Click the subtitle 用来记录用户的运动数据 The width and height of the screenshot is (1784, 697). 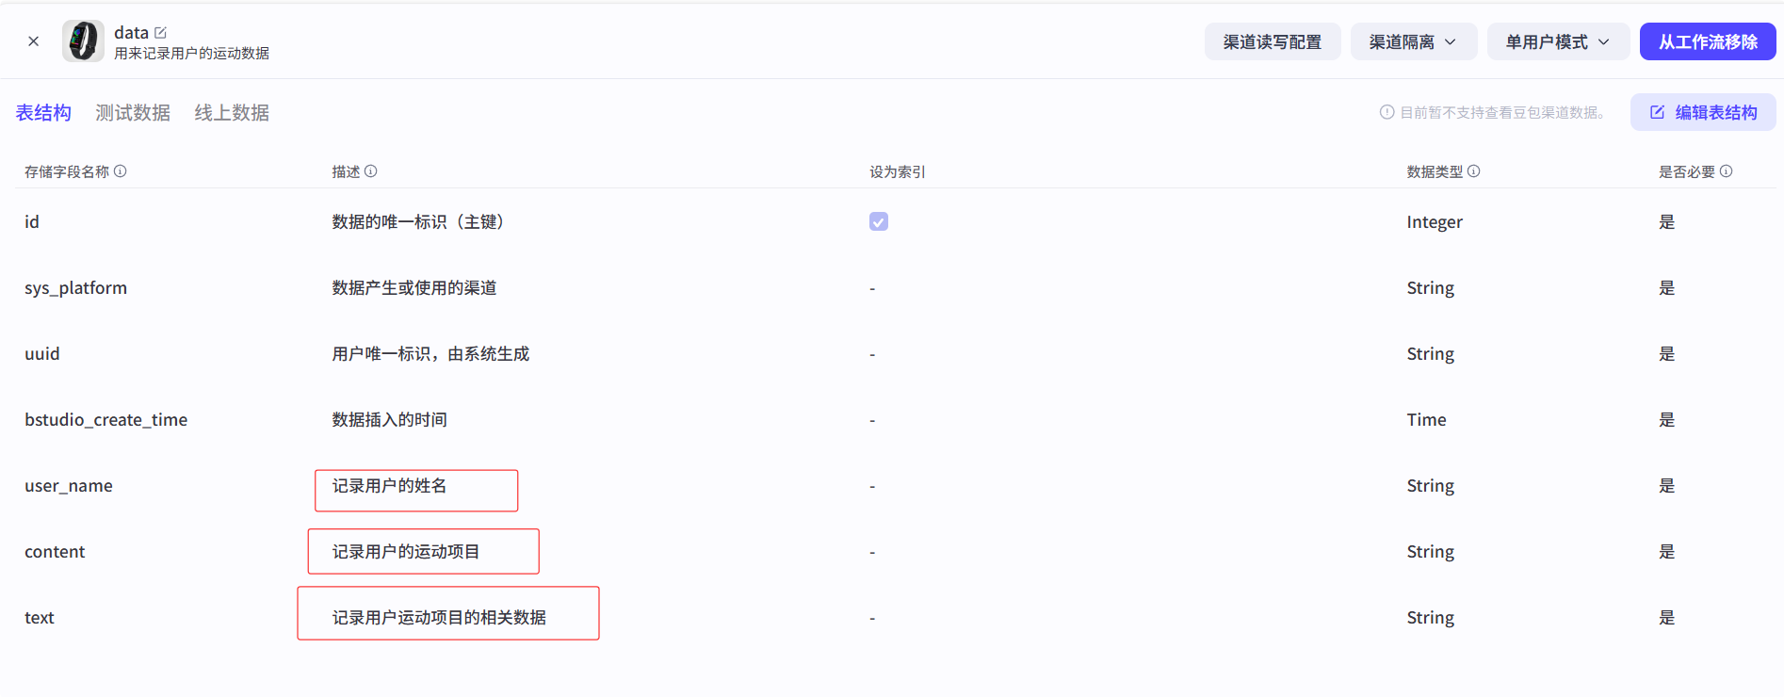tap(191, 54)
